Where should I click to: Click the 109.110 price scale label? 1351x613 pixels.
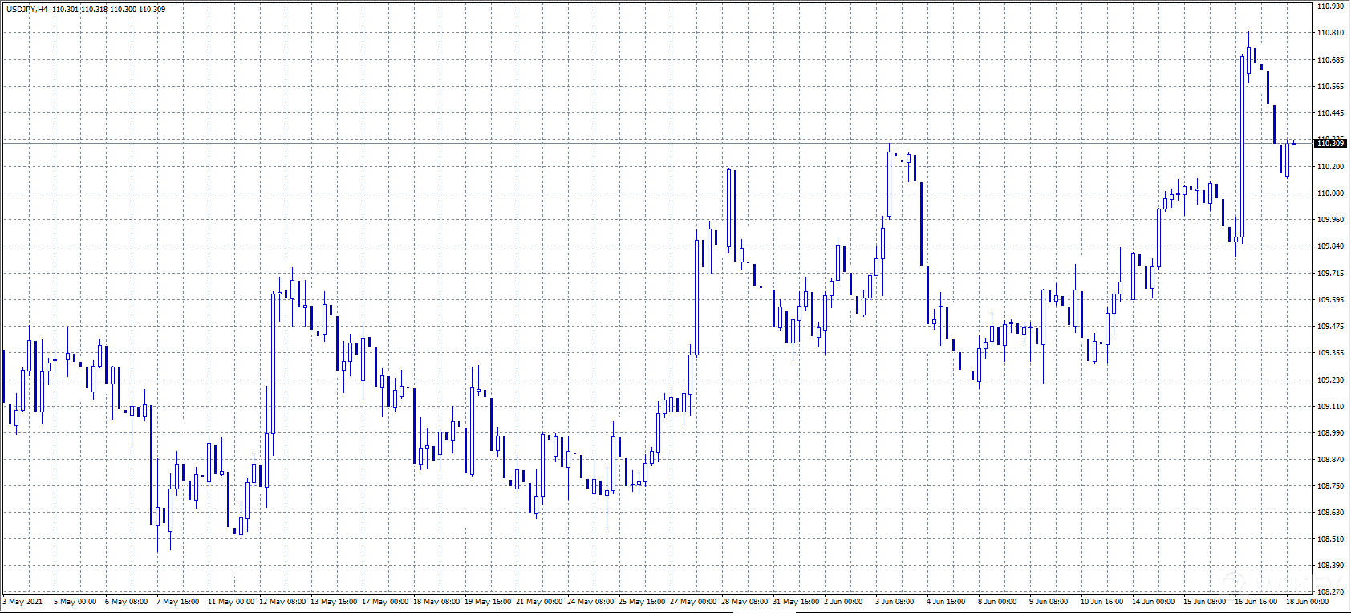pos(1329,407)
